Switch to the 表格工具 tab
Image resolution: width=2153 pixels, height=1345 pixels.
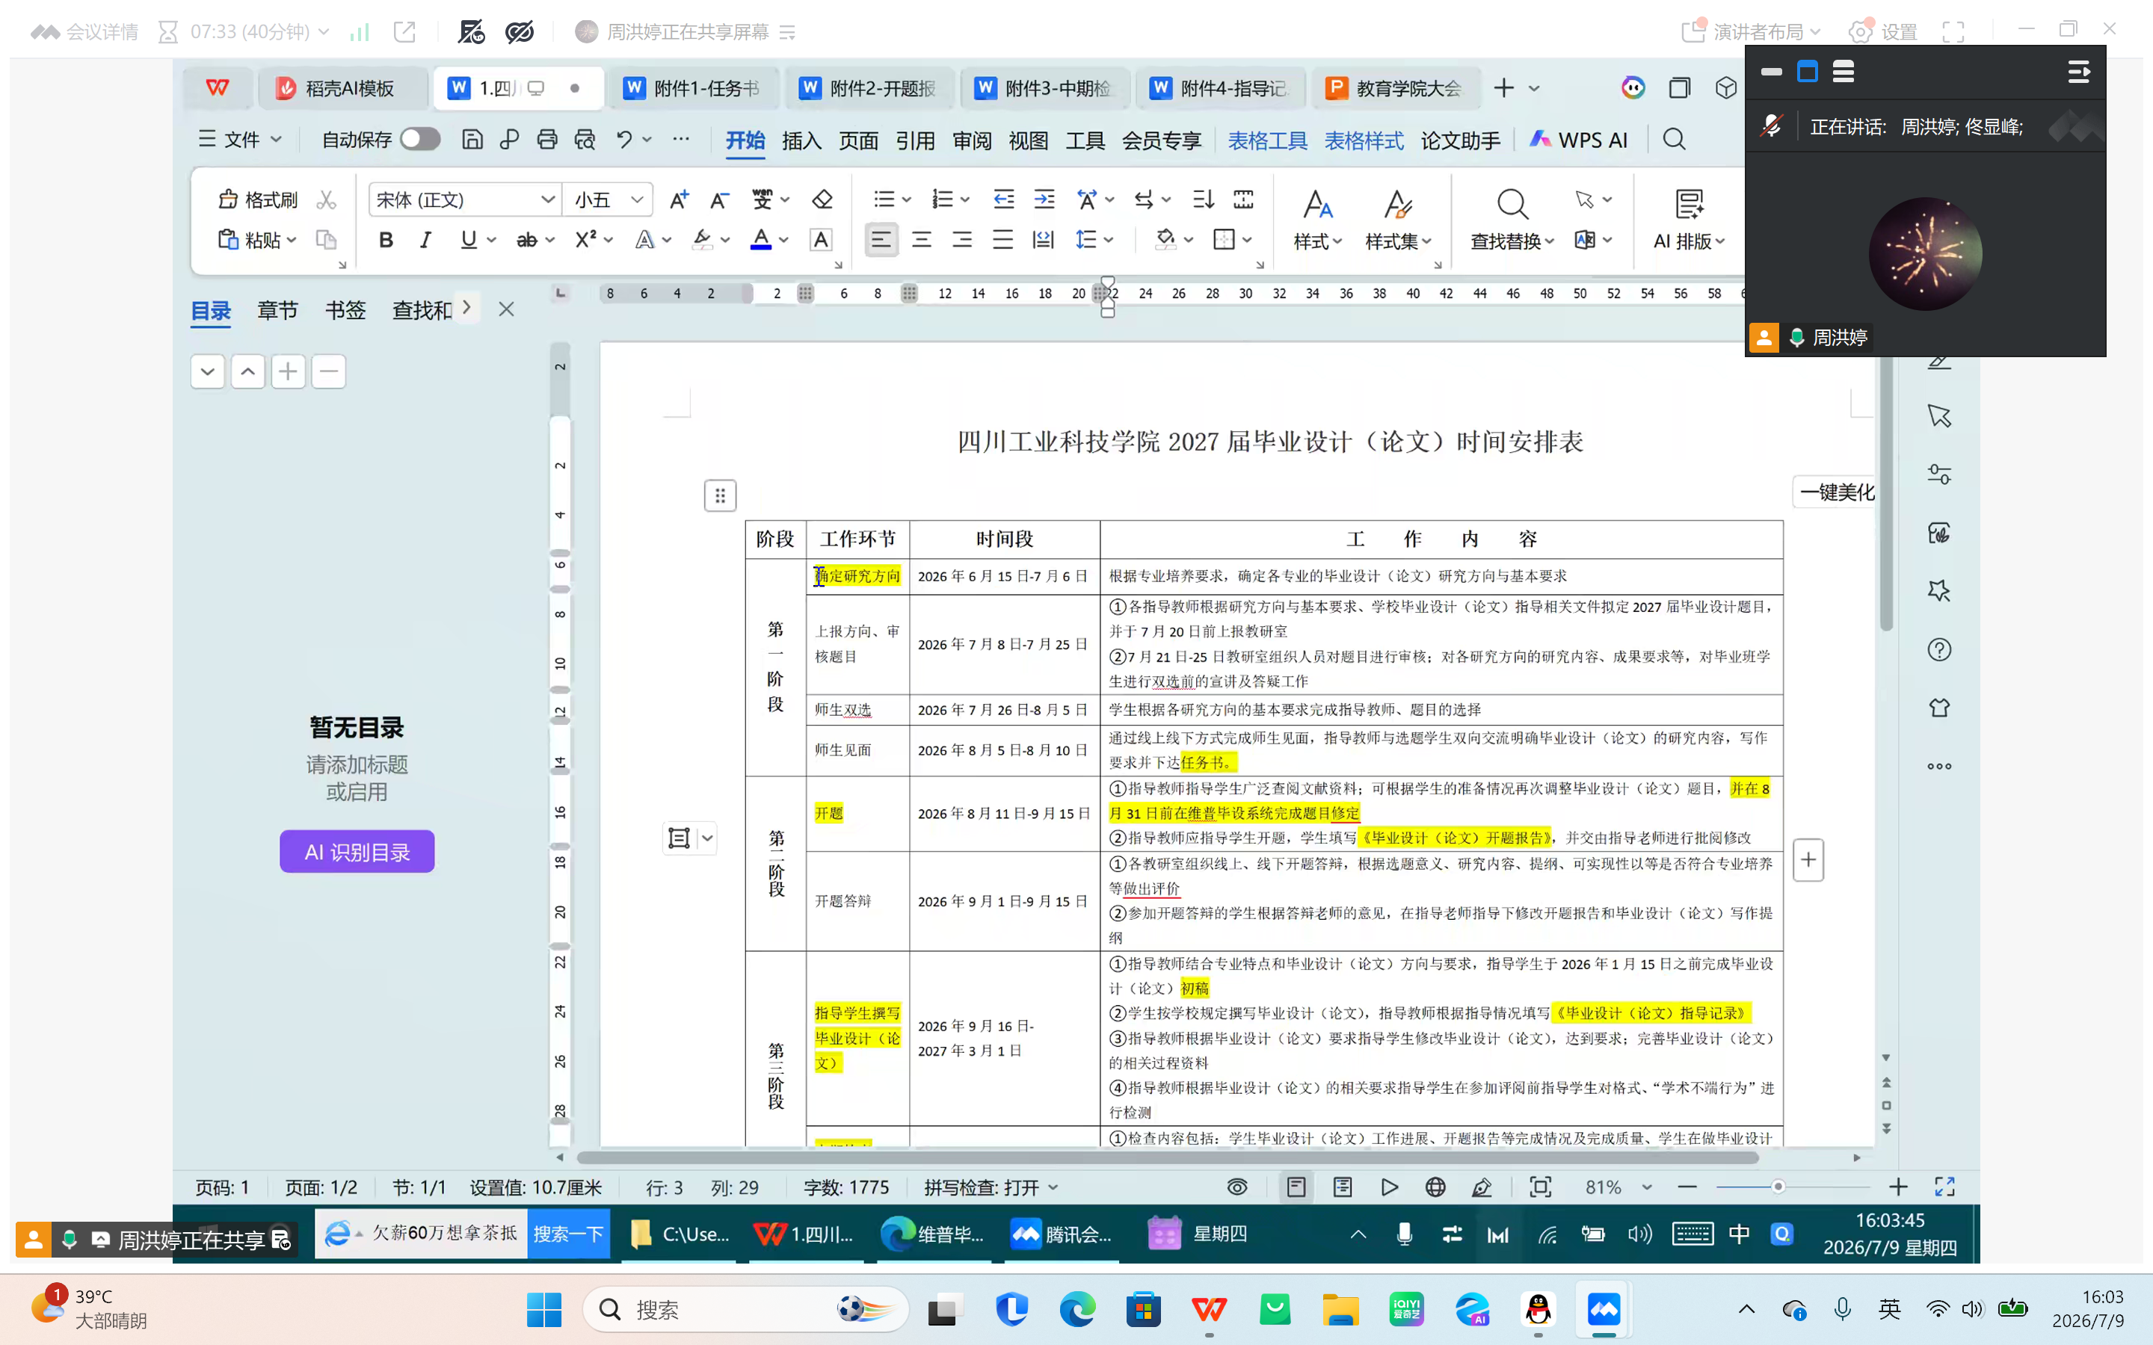point(1267,140)
